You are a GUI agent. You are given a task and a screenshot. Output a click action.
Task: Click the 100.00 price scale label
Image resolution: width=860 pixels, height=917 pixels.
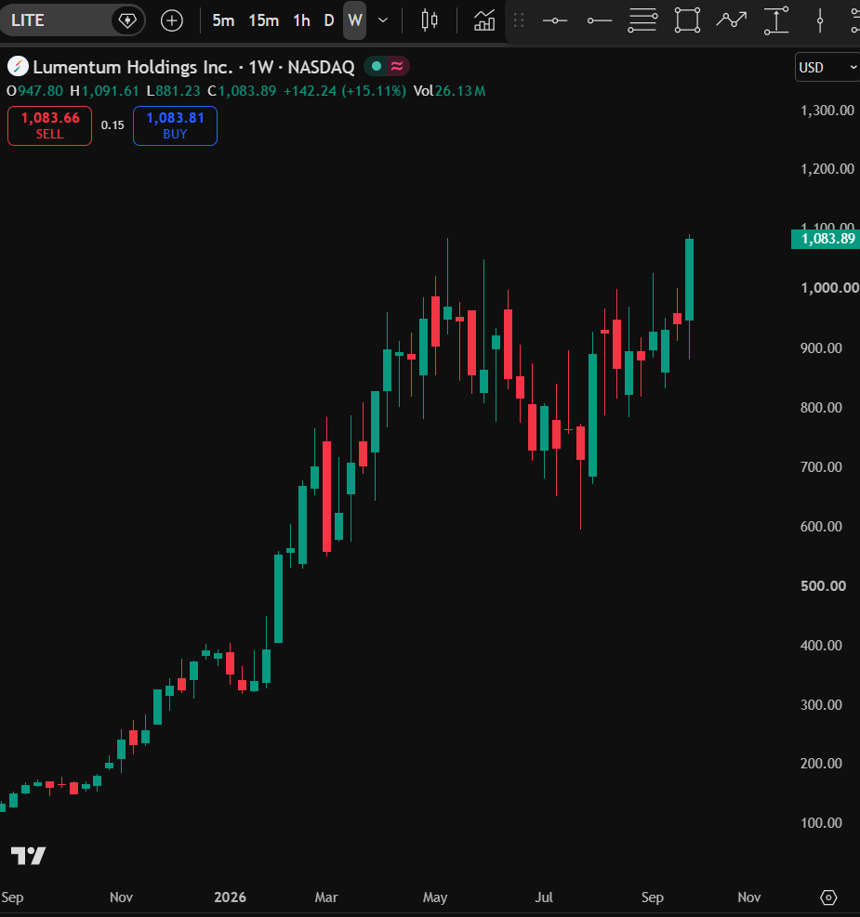tap(821, 823)
